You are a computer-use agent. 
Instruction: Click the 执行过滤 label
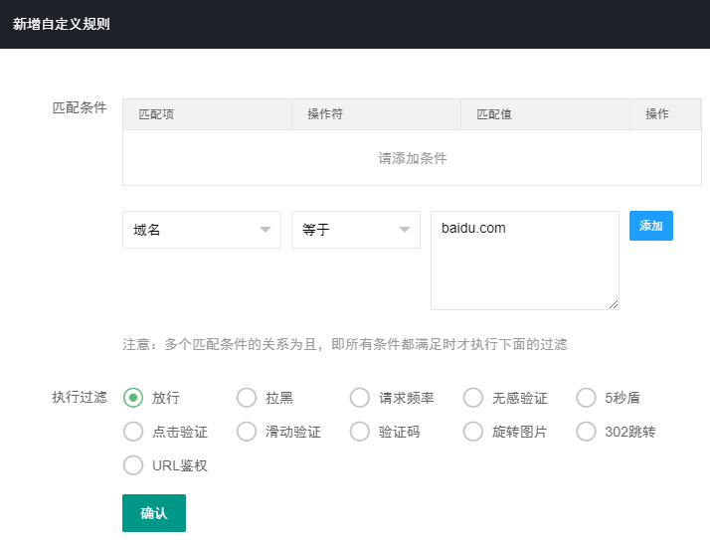[80, 397]
